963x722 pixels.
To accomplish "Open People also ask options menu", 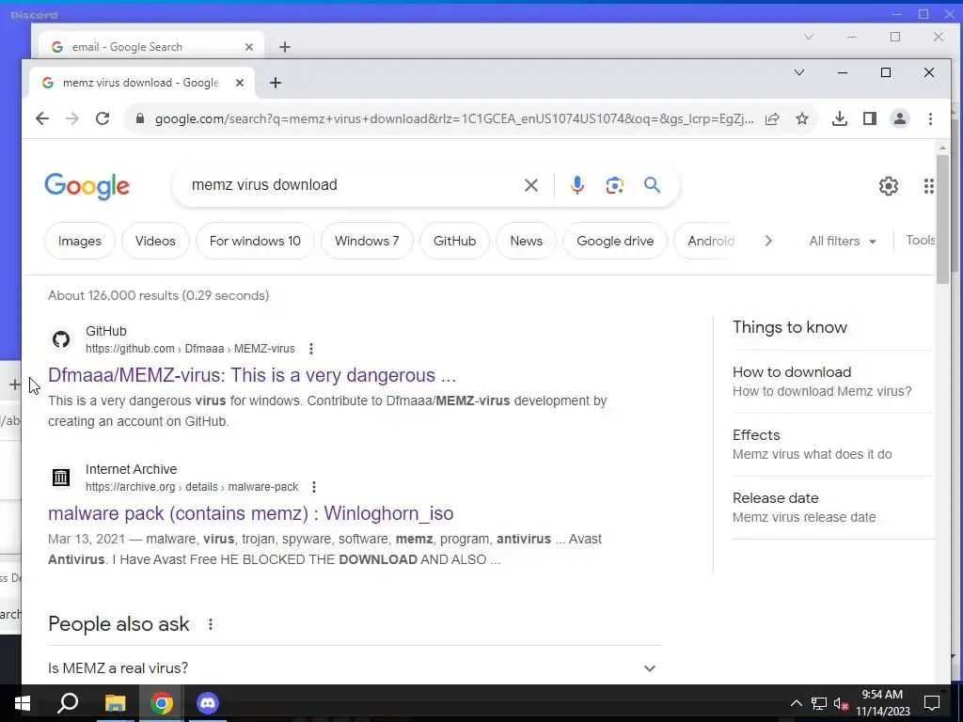I will (x=210, y=624).
